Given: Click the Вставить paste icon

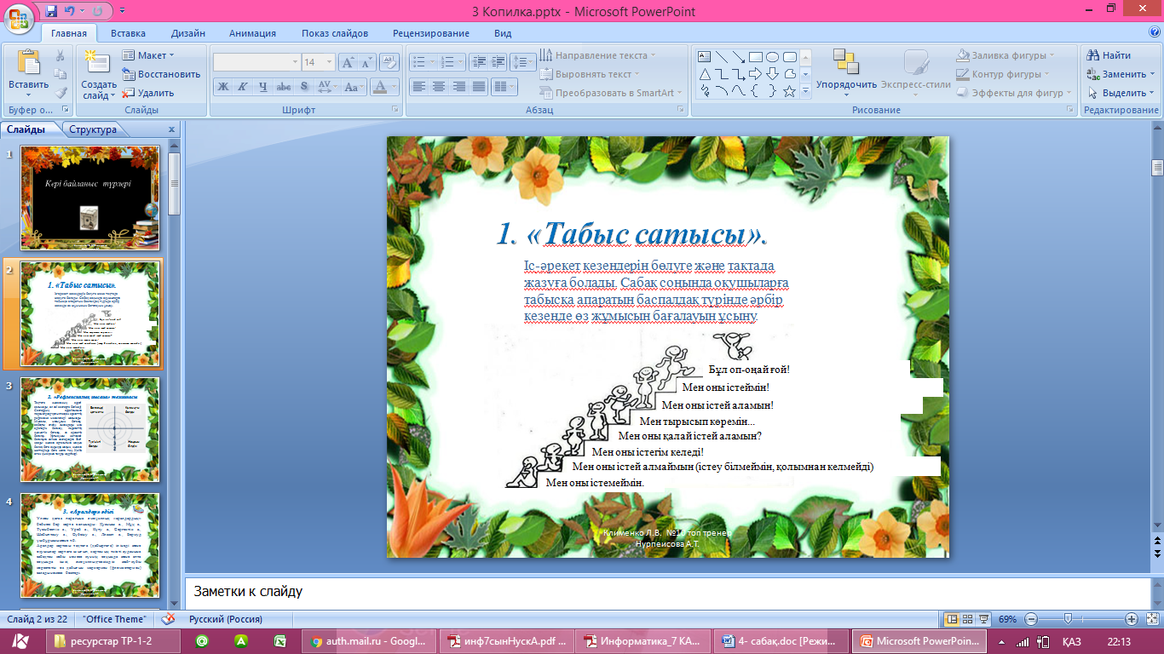Looking at the screenshot, I should click(29, 63).
